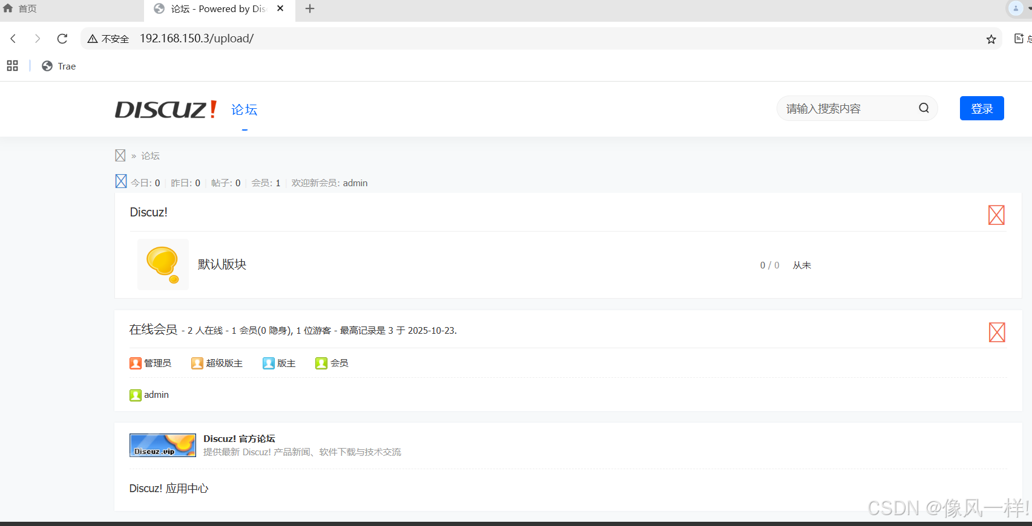Image resolution: width=1032 pixels, height=526 pixels.
Task: Click the breadcrumb home icon
Action: coord(120,155)
